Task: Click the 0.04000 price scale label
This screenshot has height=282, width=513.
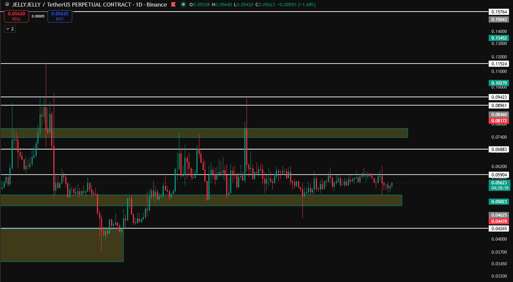Action: pyautogui.click(x=499, y=239)
